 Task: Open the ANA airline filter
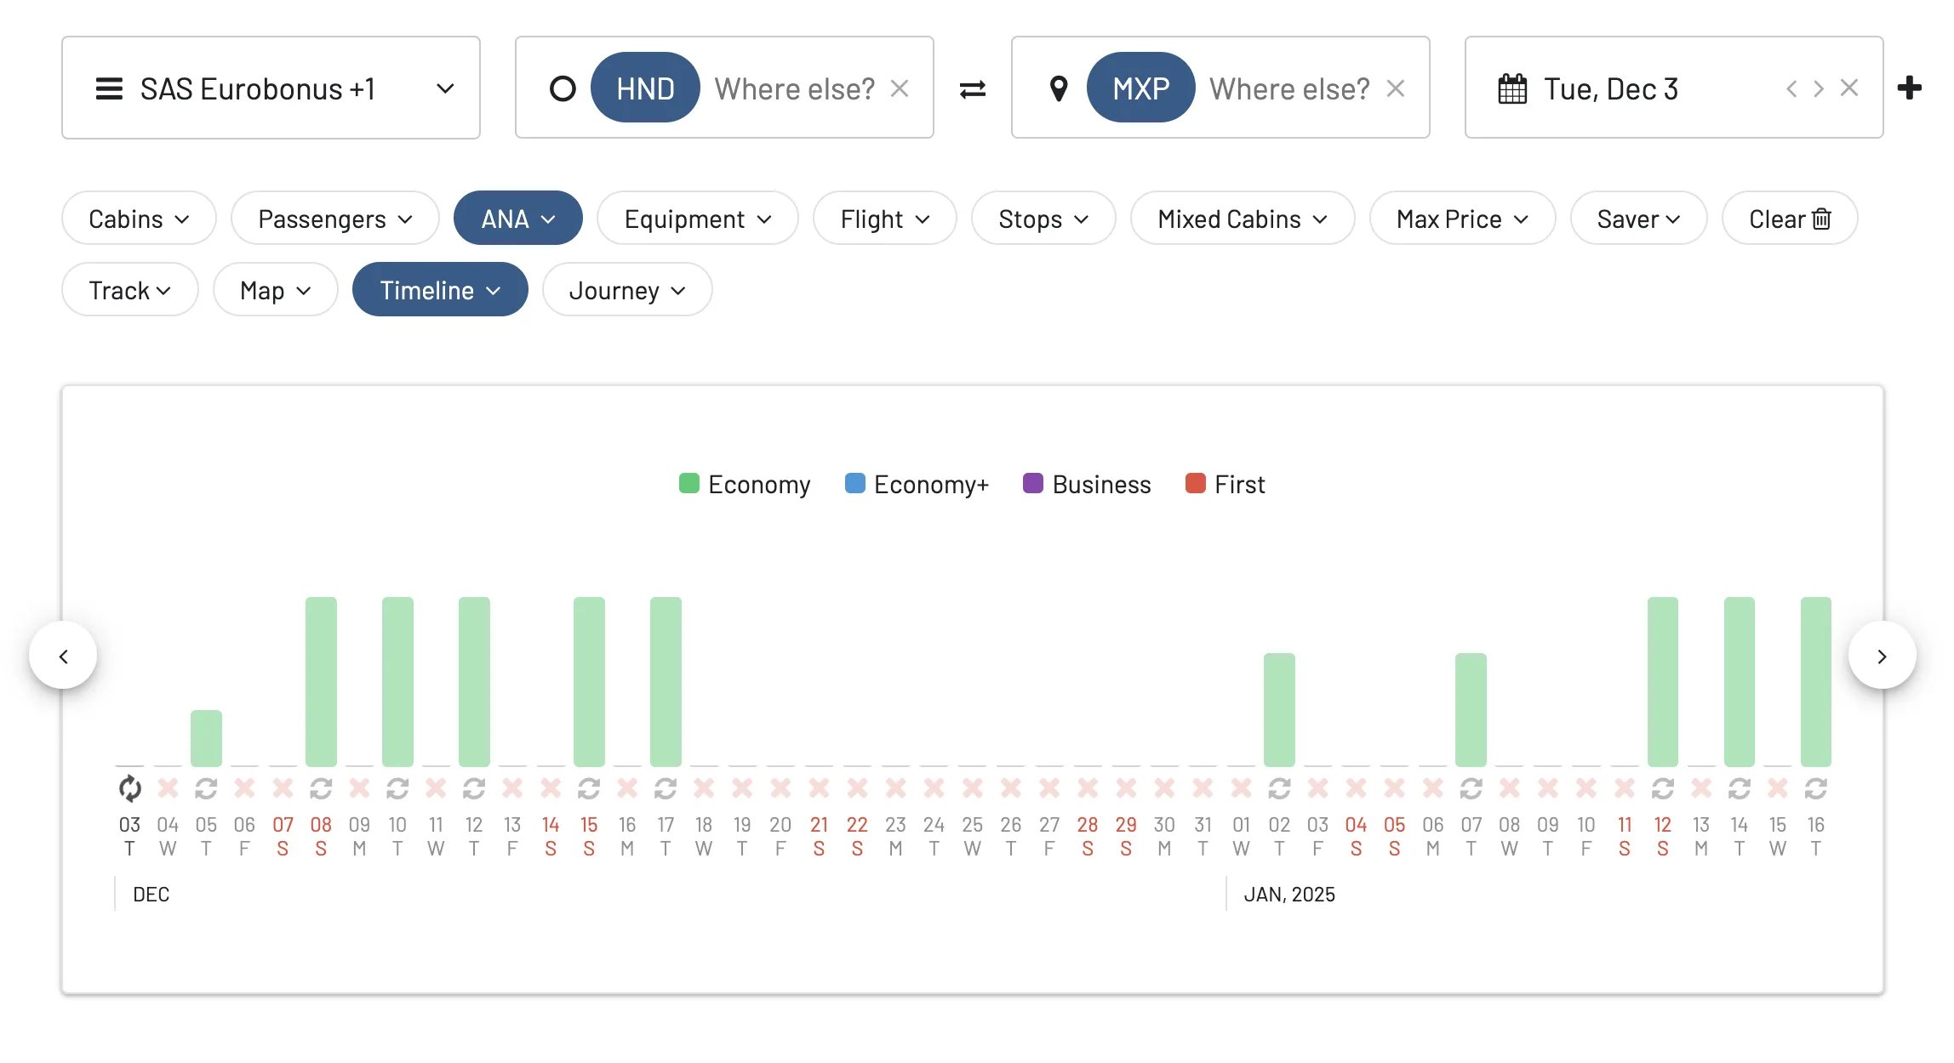point(518,219)
